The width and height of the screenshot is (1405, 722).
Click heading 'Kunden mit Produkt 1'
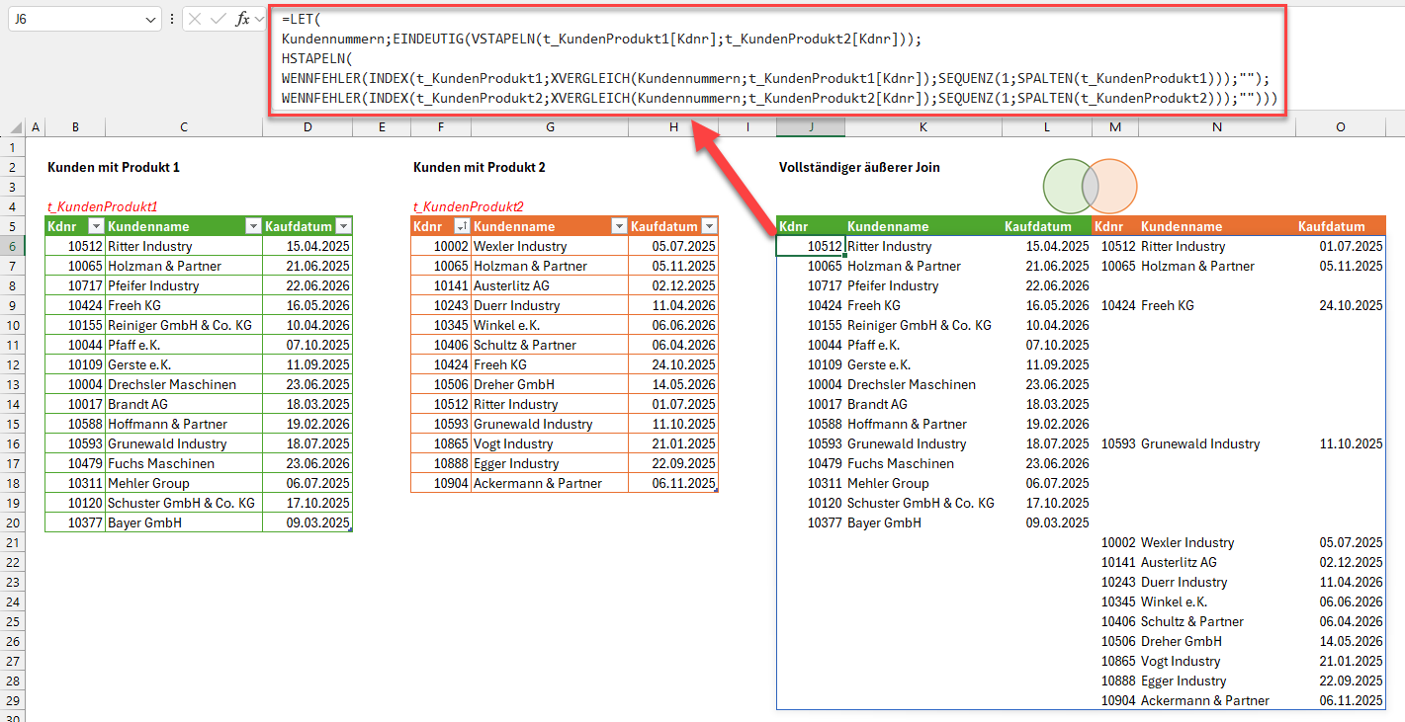(x=114, y=167)
